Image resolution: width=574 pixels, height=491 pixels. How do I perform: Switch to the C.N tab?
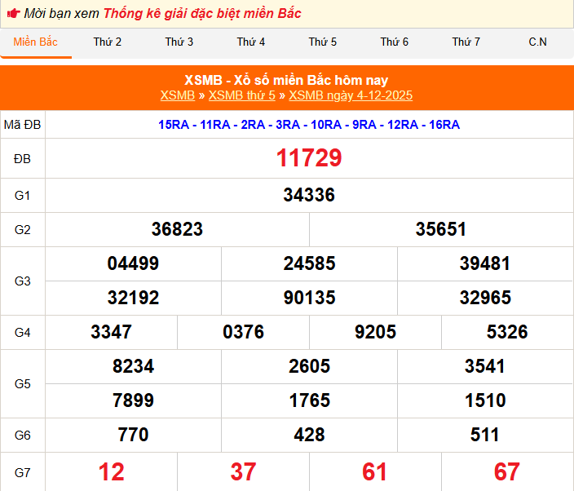pyautogui.click(x=538, y=42)
